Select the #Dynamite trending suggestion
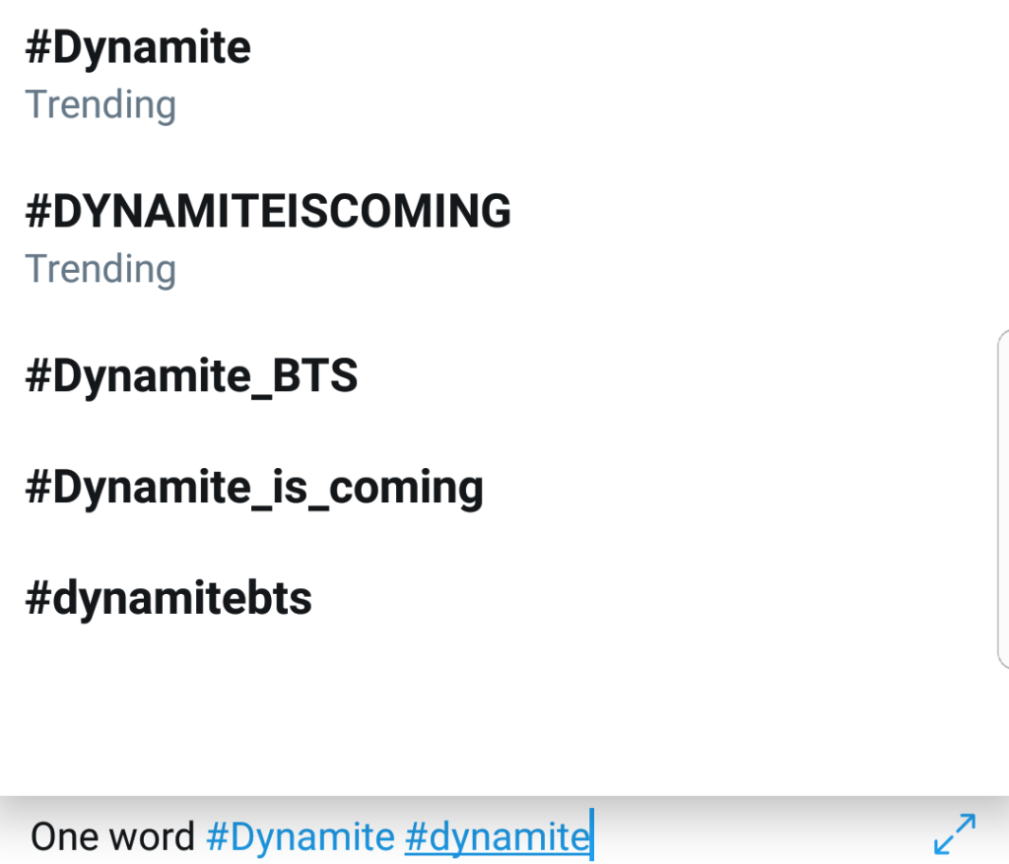This screenshot has width=1009, height=864. coord(138,47)
